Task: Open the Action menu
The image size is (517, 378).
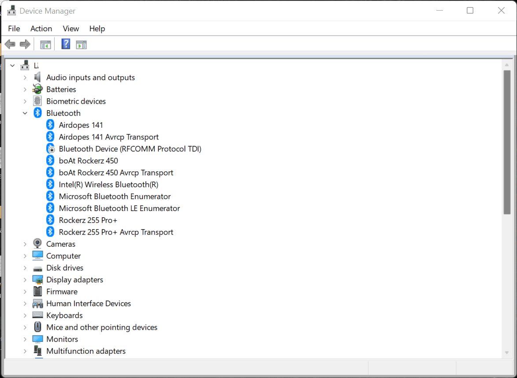Action: [x=41, y=29]
